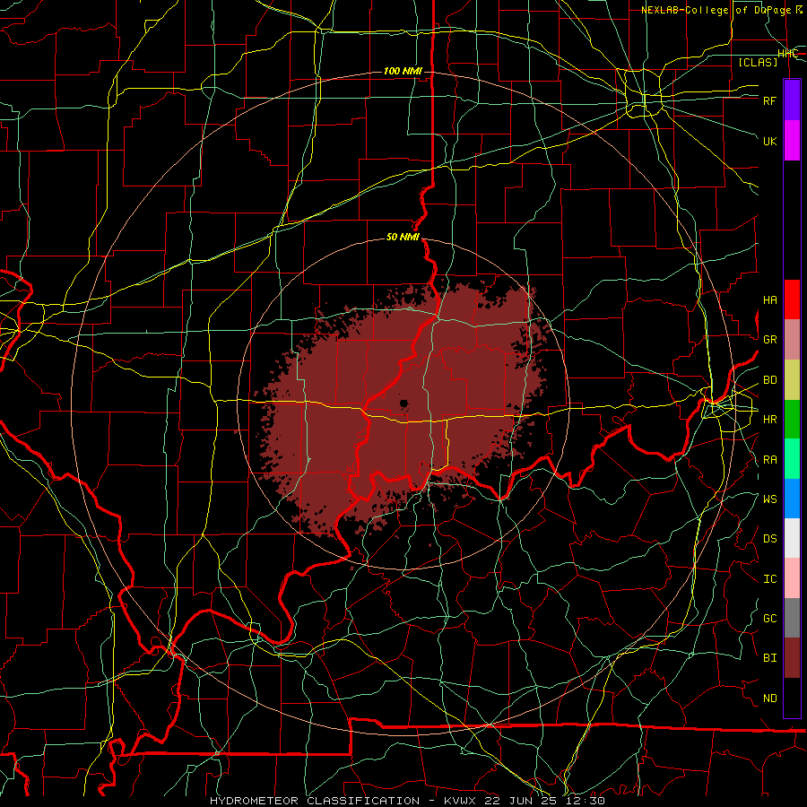
Task: Click the "GR" legend label
Action: tap(769, 340)
